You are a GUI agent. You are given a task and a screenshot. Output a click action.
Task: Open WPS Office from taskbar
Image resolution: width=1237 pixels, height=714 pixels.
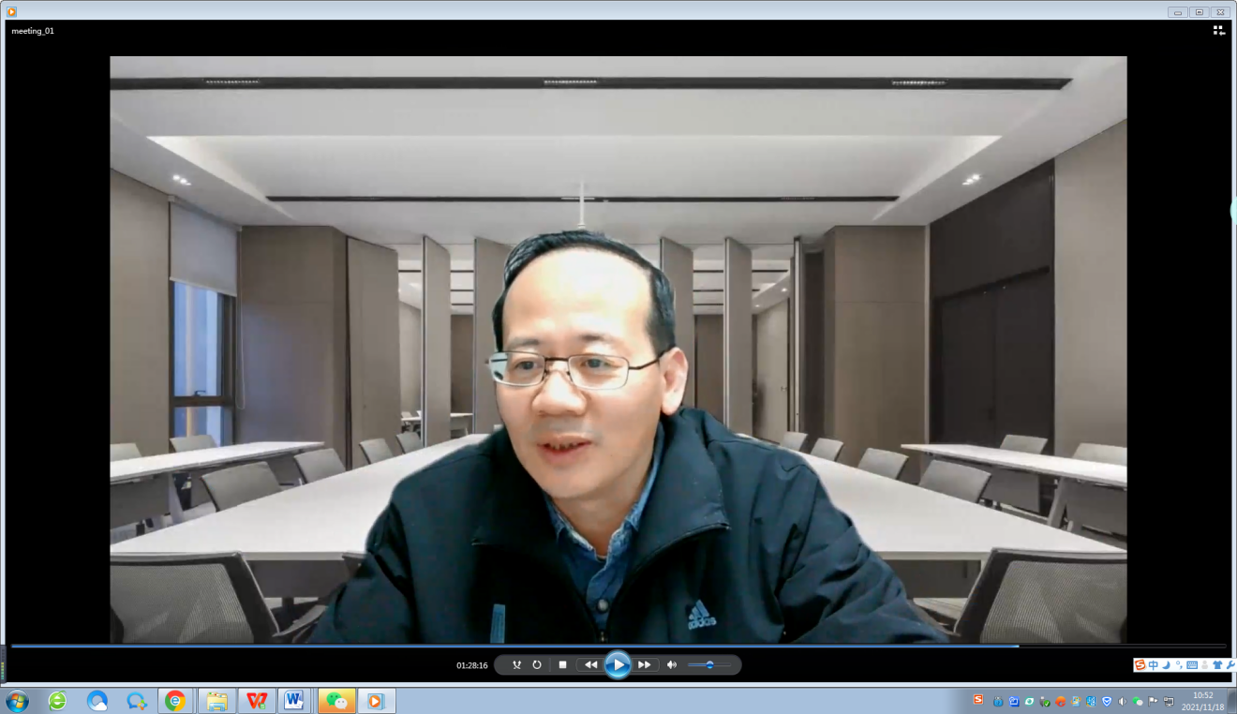coord(256,700)
